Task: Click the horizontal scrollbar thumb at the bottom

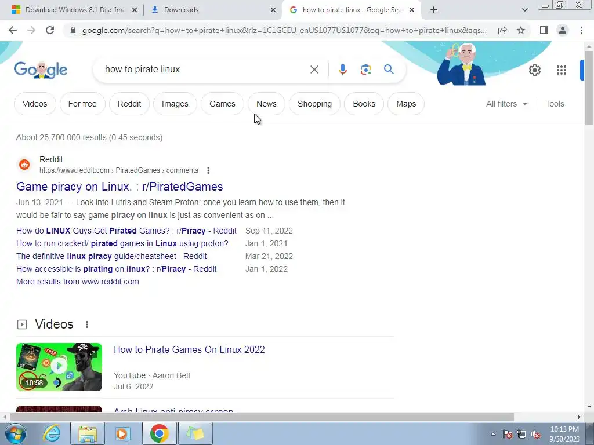Action: [x=262, y=417]
